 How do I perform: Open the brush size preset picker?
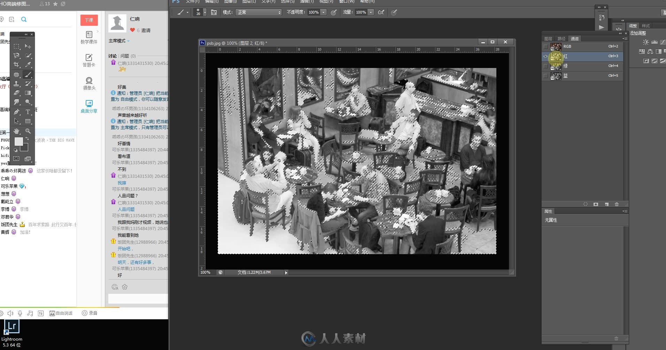[x=205, y=12]
